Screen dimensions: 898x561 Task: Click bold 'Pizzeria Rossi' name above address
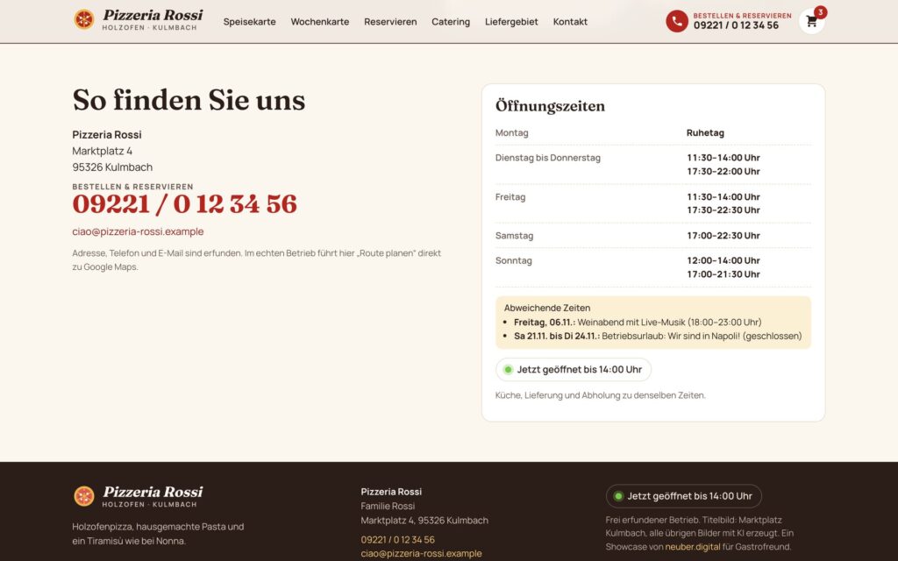(x=106, y=134)
